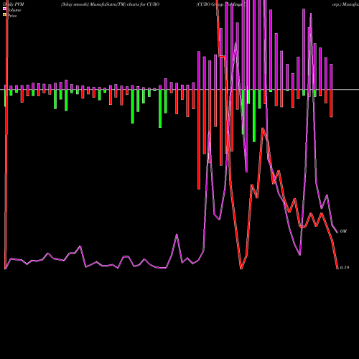Click the '0M' volume value label

tap(343, 231)
